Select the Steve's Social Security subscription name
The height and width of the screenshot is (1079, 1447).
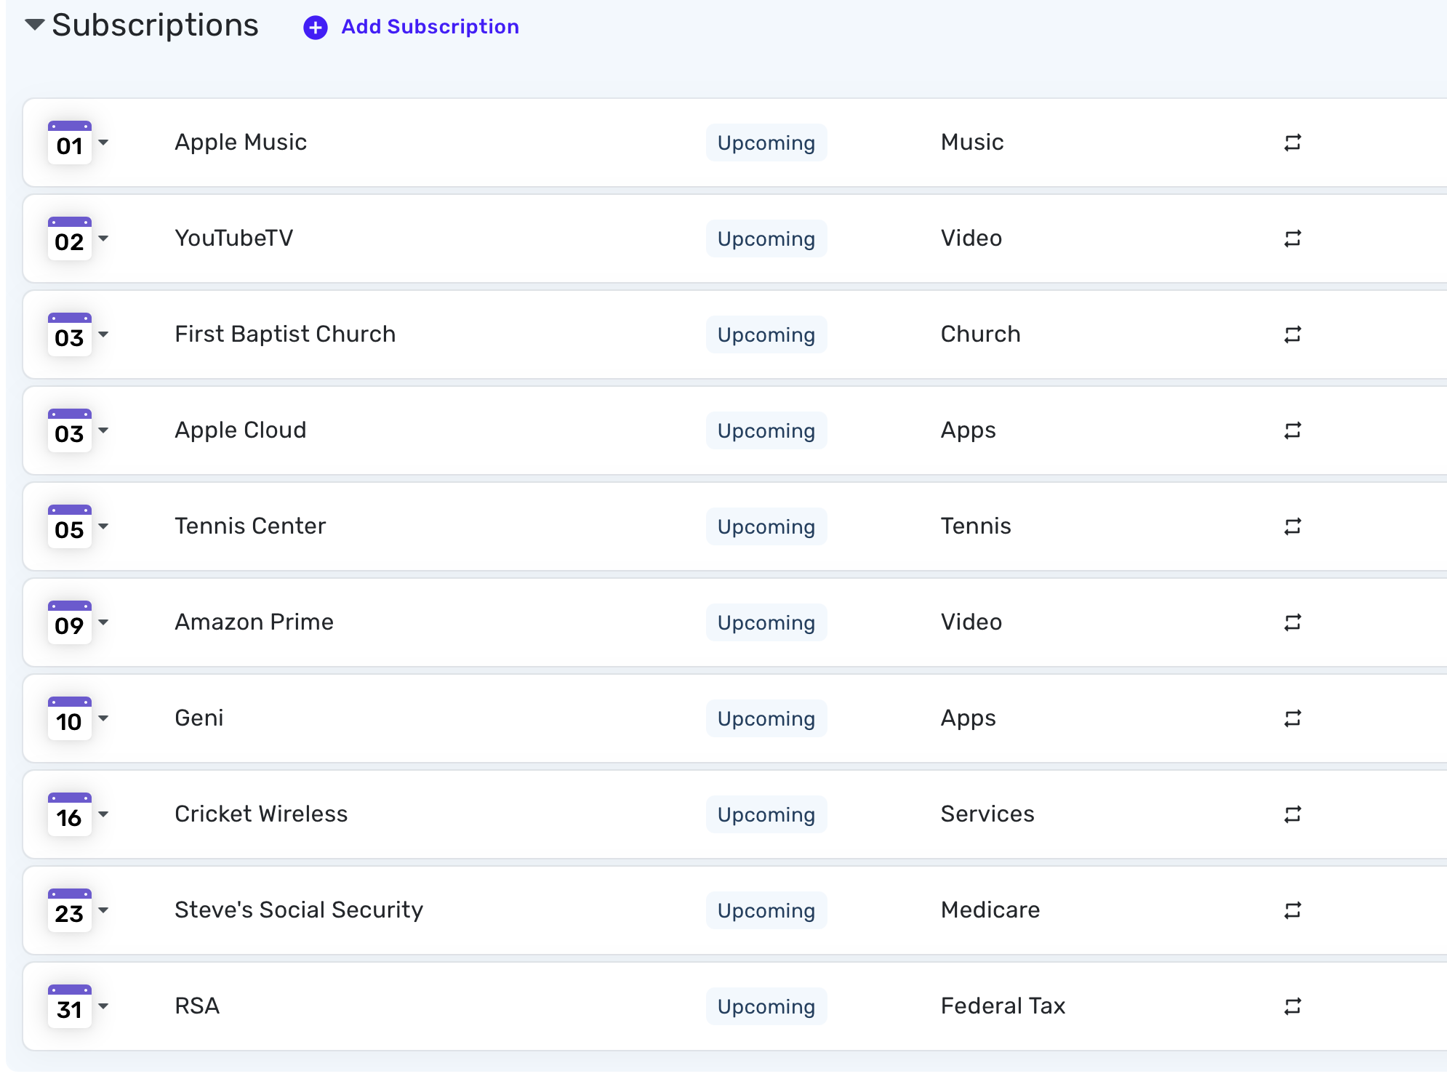click(299, 910)
